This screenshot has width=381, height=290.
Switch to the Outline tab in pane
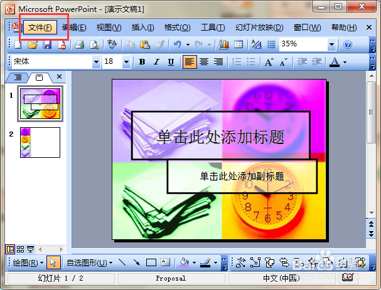(18, 77)
